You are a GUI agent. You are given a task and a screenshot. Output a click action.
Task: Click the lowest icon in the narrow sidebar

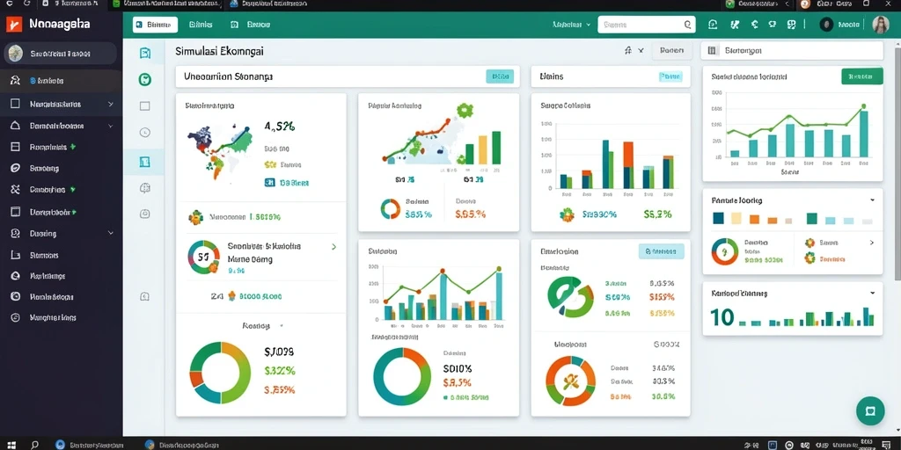pyautogui.click(x=145, y=296)
